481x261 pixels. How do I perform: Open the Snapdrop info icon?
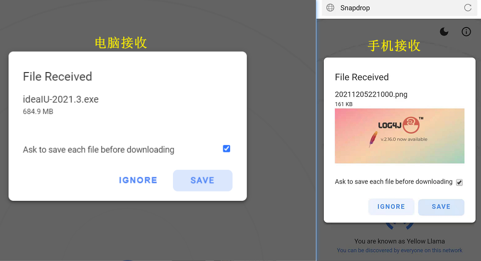[466, 32]
